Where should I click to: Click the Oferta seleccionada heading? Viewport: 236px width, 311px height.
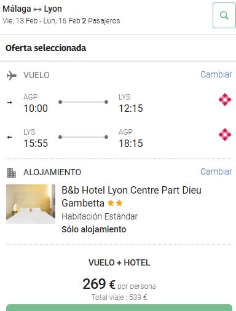click(x=46, y=48)
